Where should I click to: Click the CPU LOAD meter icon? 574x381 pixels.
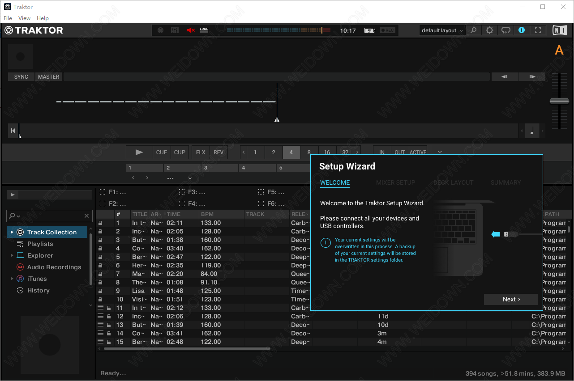(204, 30)
